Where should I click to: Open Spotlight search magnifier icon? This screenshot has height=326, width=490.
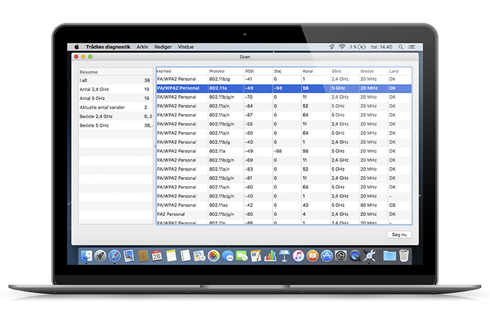[x=399, y=47]
